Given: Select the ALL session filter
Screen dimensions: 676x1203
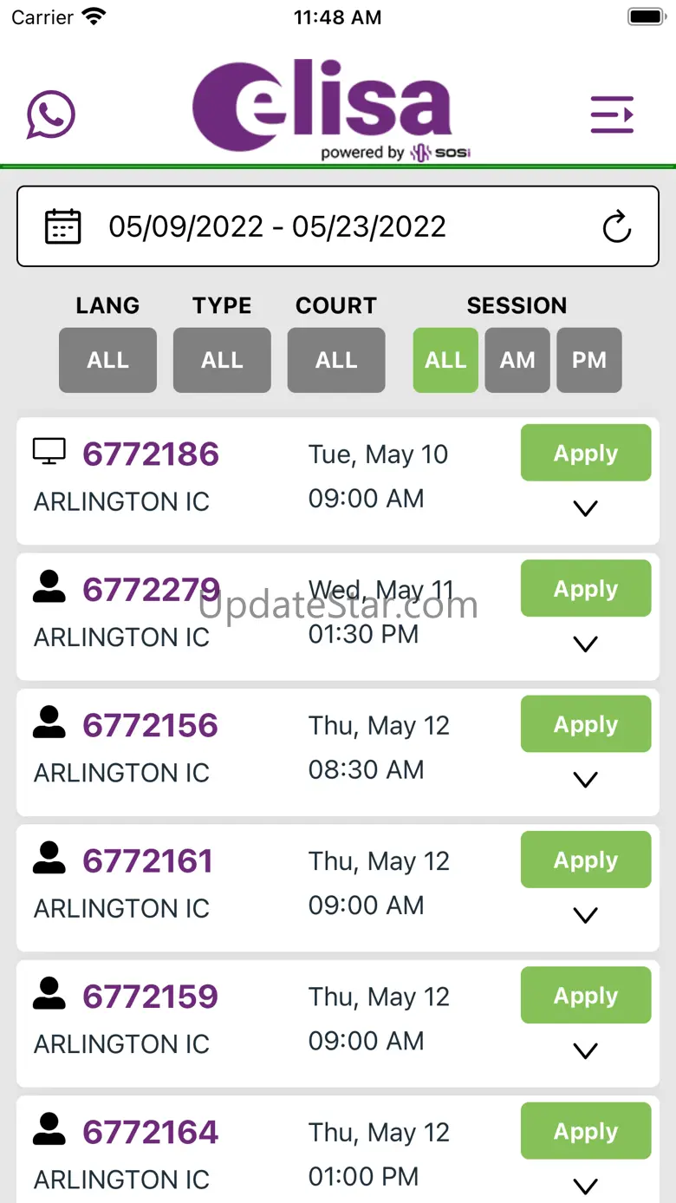Looking at the screenshot, I should [445, 360].
